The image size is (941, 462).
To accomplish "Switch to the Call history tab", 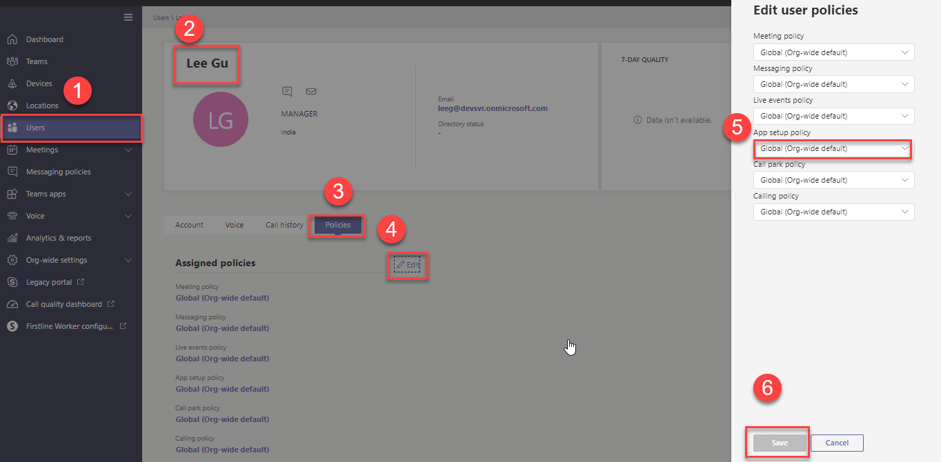I will 284,225.
